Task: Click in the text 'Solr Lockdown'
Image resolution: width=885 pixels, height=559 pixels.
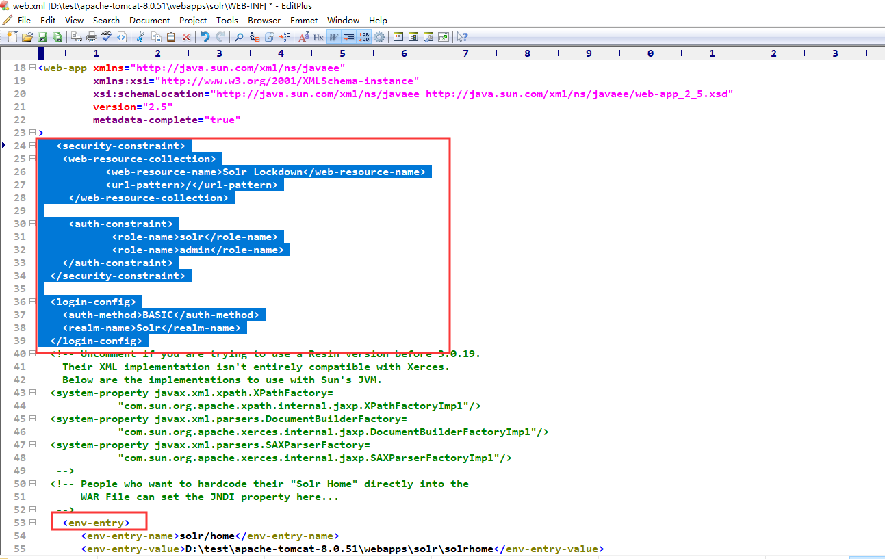Action: tap(263, 172)
